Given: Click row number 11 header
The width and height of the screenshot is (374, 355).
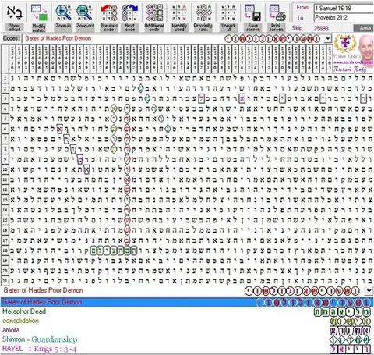Looking at the screenshot, I should (x=5, y=179).
